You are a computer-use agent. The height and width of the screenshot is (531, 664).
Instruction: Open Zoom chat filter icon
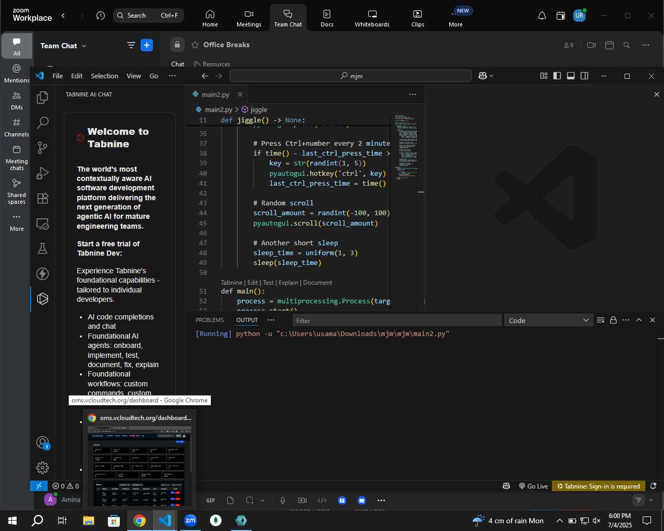click(x=131, y=46)
